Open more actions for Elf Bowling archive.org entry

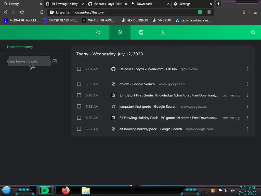coord(247,118)
